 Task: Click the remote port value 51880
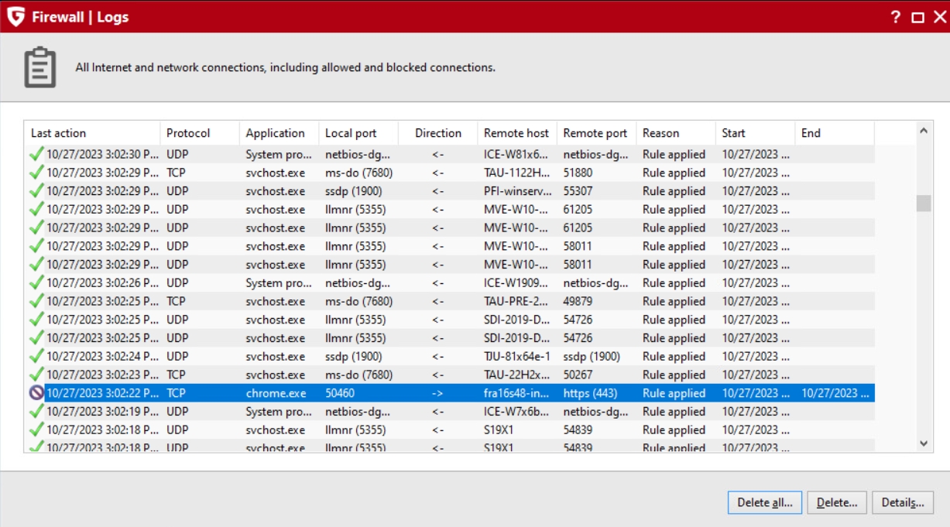tap(578, 173)
